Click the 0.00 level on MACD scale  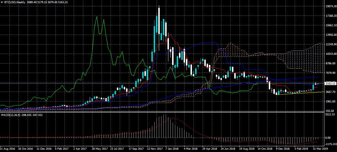pos(328,138)
